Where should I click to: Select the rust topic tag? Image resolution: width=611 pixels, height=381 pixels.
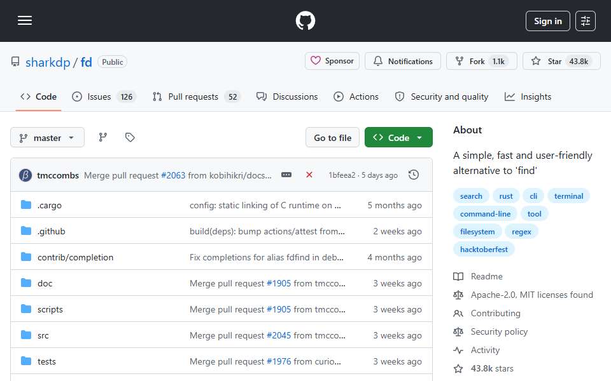(506, 196)
